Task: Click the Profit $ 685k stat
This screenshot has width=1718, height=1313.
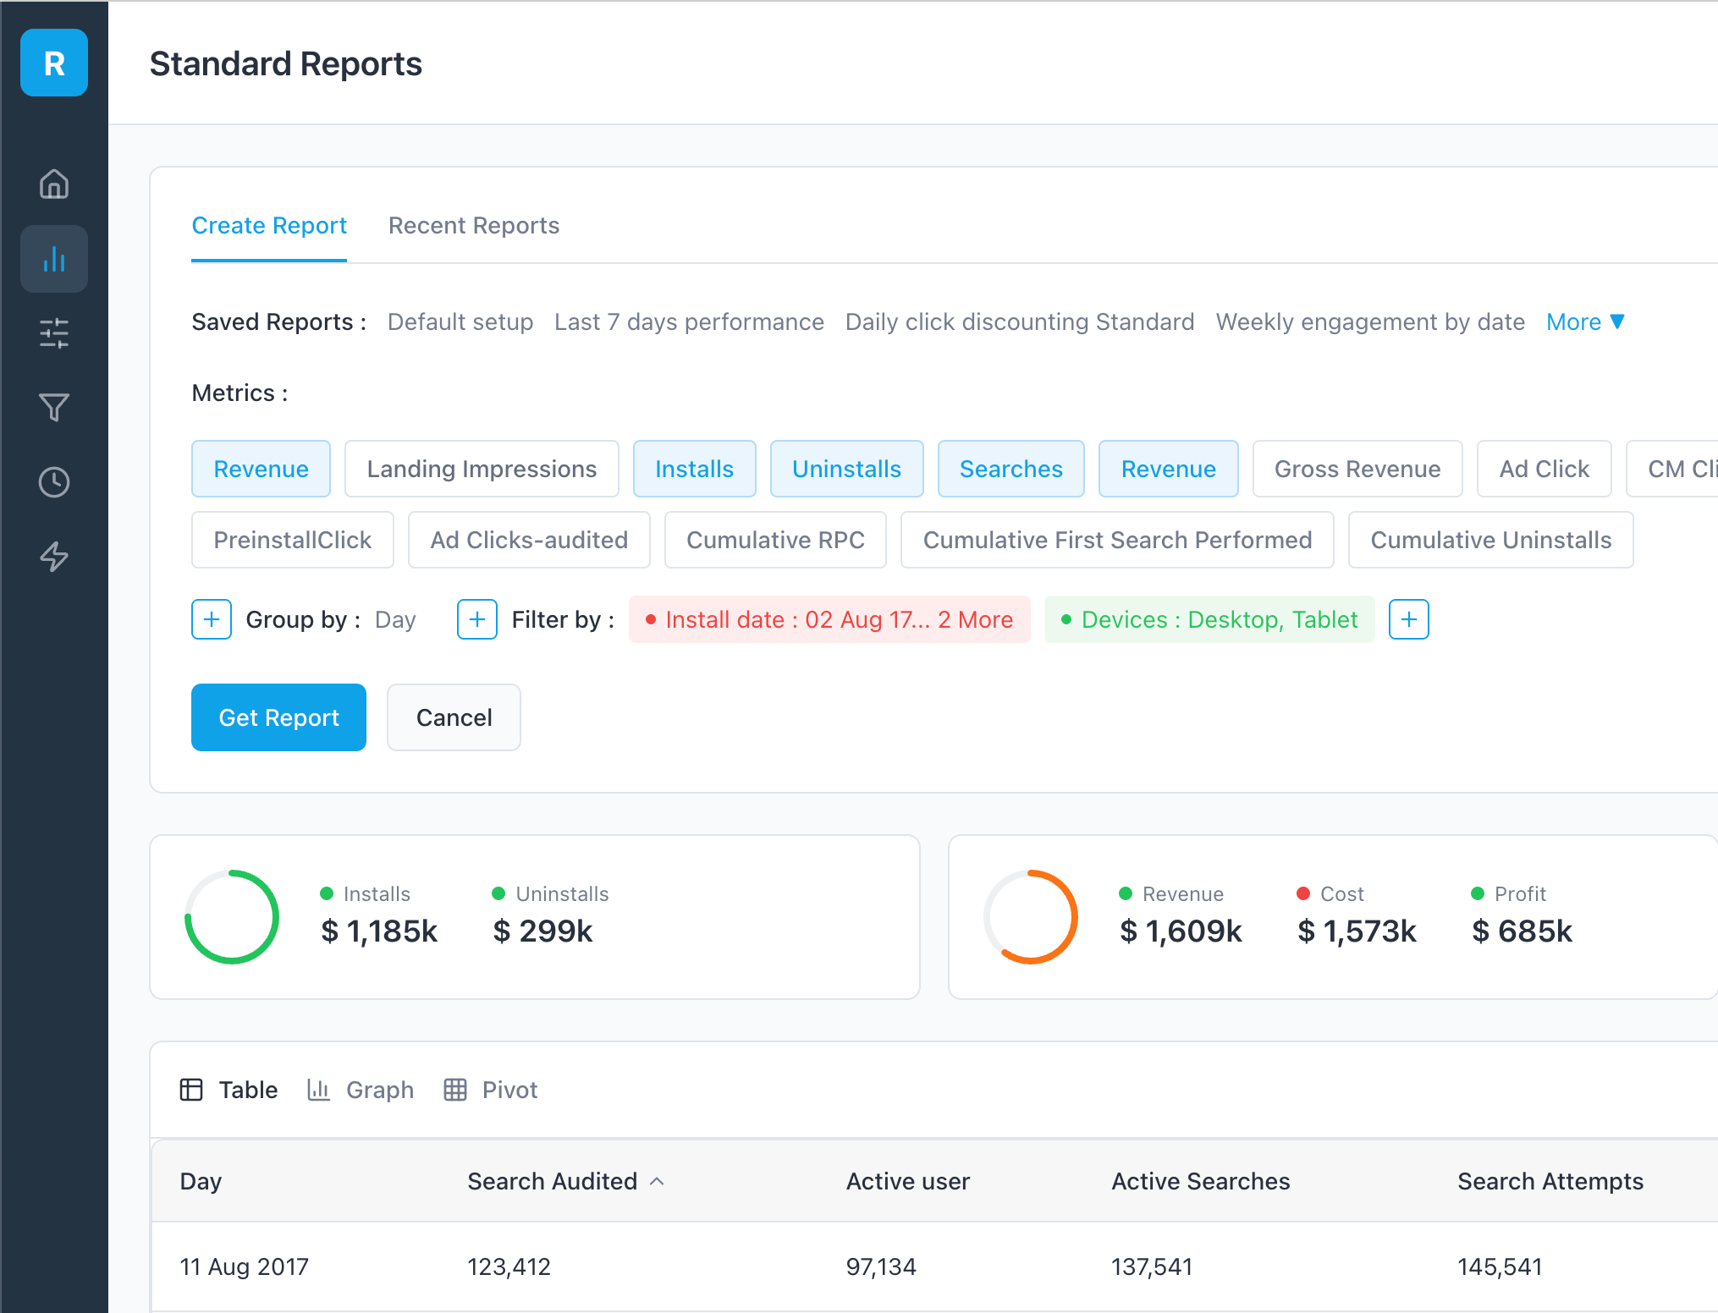Action: click(x=1522, y=915)
